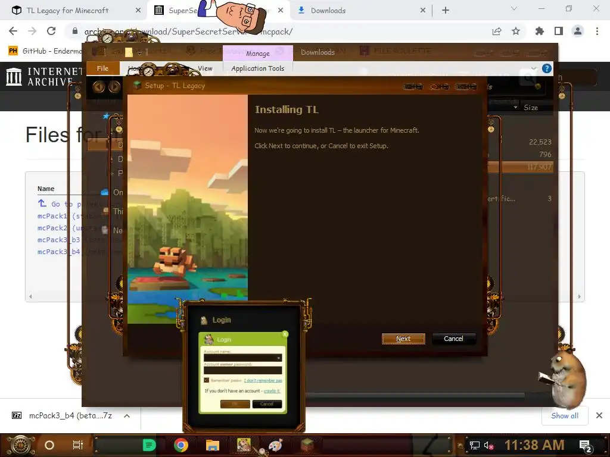The height and width of the screenshot is (457, 610).
Task: Click orange OK button in Login dialog
Action: pos(235,404)
